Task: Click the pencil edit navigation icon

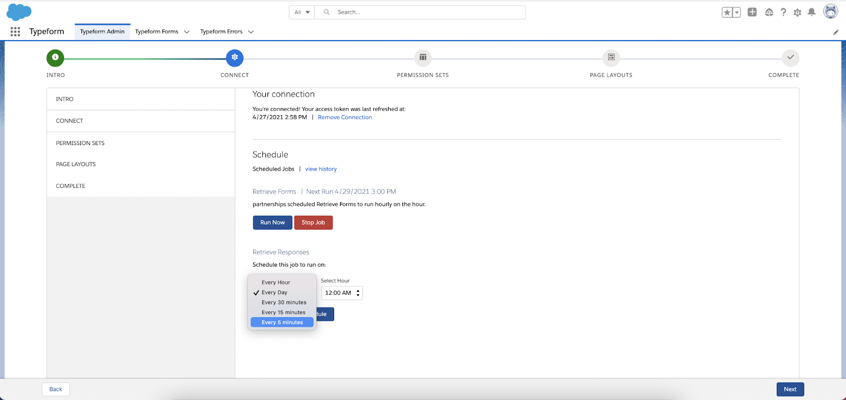Action: (836, 32)
